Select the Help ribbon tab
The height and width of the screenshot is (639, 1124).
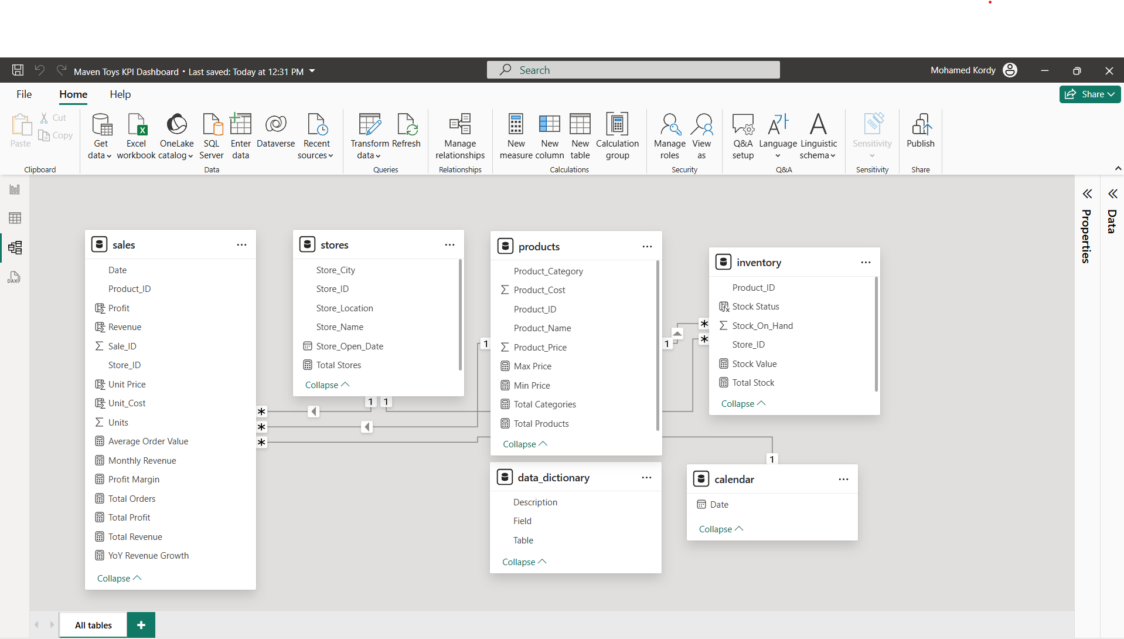click(x=120, y=94)
